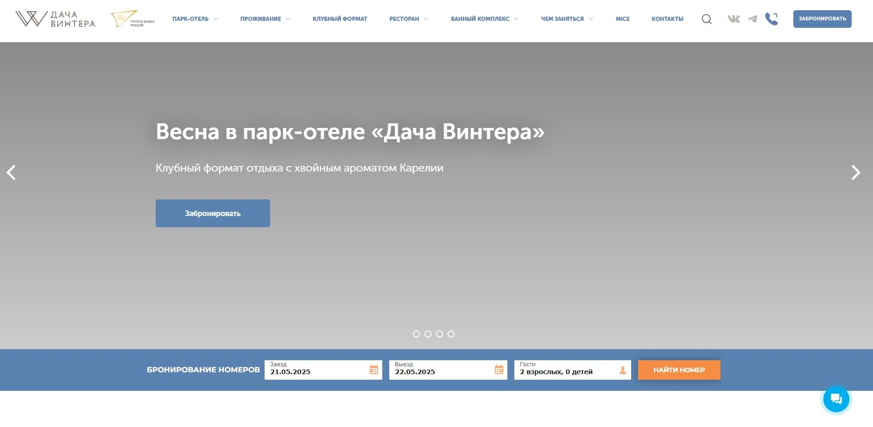This screenshot has width=873, height=427.
Task: Expand the Банный комплекс dropdown menu
Action: click(x=485, y=19)
